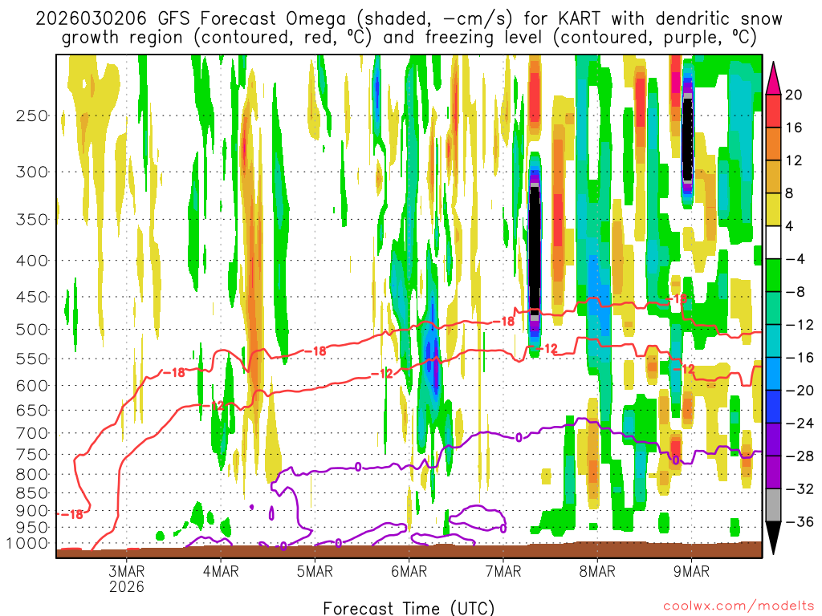Click the colorbar value label -36
Image resolution: width=822 pixels, height=616 pixels.
799,521
